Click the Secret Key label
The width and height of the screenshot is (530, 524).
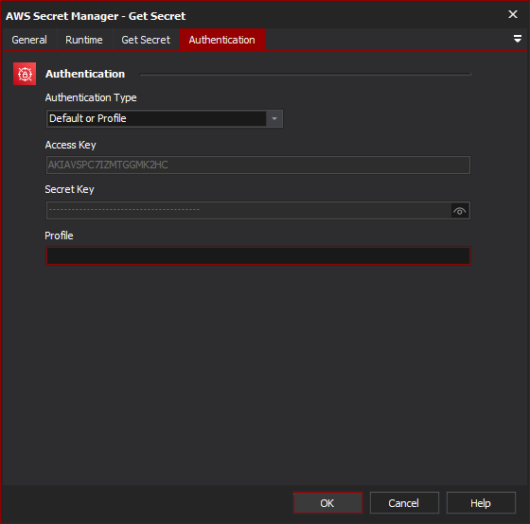[70, 189]
